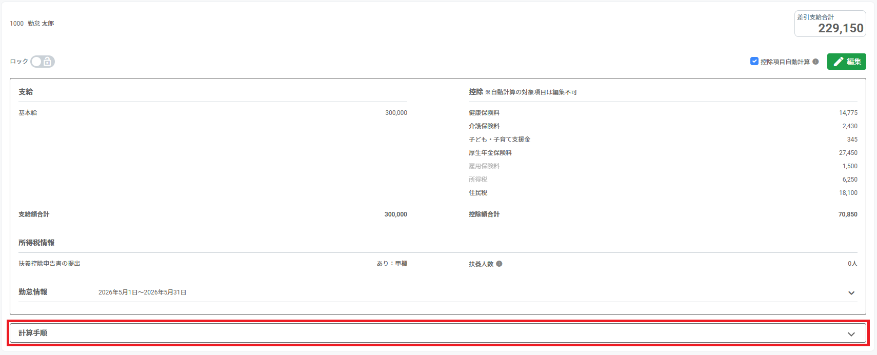This screenshot has height=355, width=877.
Task: Uncheck the 控除項目自動計算 checkbox
Action: pyautogui.click(x=754, y=61)
